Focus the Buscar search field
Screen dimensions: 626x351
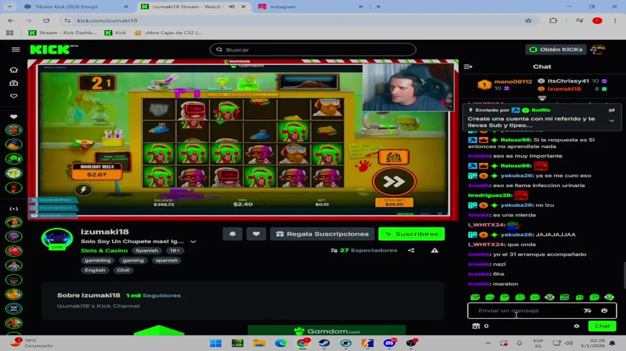click(x=313, y=50)
